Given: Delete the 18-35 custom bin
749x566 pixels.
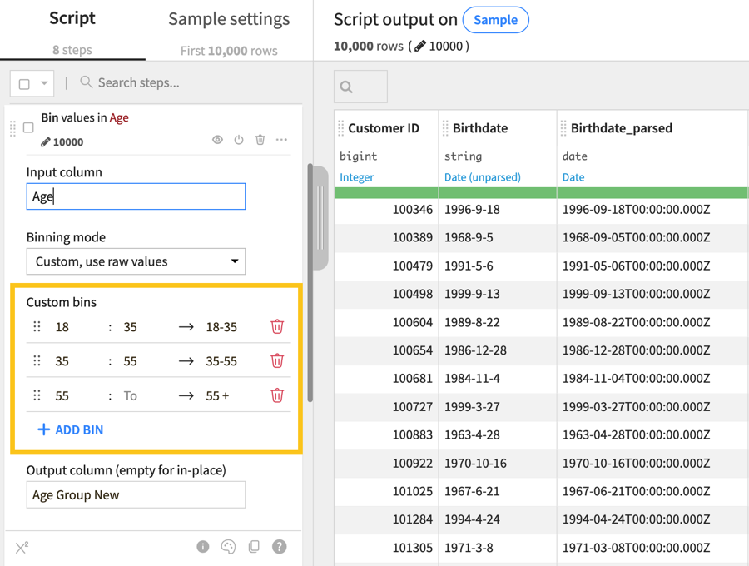Looking at the screenshot, I should tap(277, 327).
